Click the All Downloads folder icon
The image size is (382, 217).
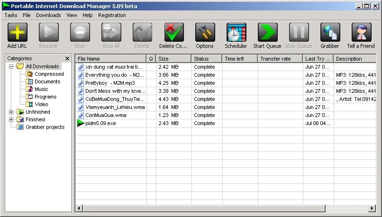[20, 66]
